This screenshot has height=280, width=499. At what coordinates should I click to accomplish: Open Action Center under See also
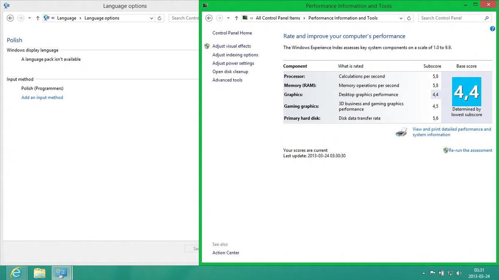click(x=226, y=253)
